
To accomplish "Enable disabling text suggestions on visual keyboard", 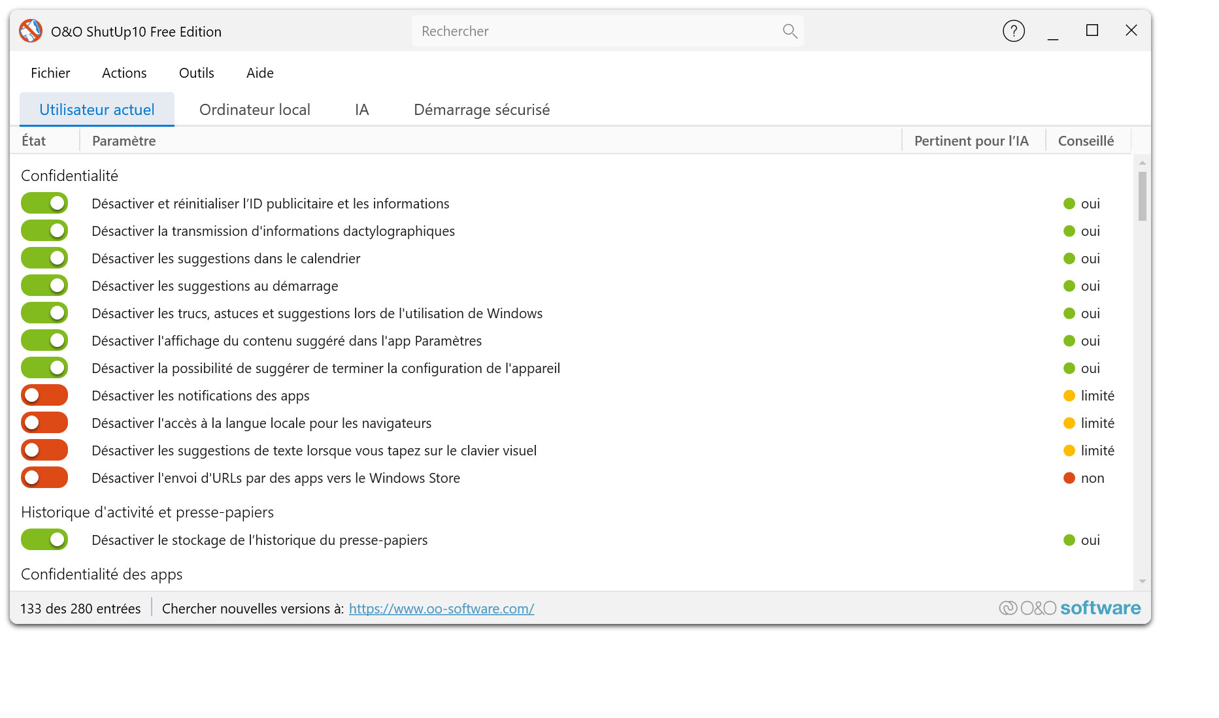I will [x=44, y=450].
